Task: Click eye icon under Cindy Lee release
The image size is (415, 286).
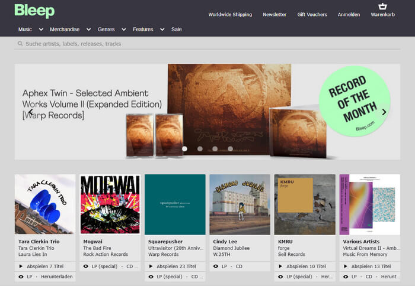Action: [215, 266]
